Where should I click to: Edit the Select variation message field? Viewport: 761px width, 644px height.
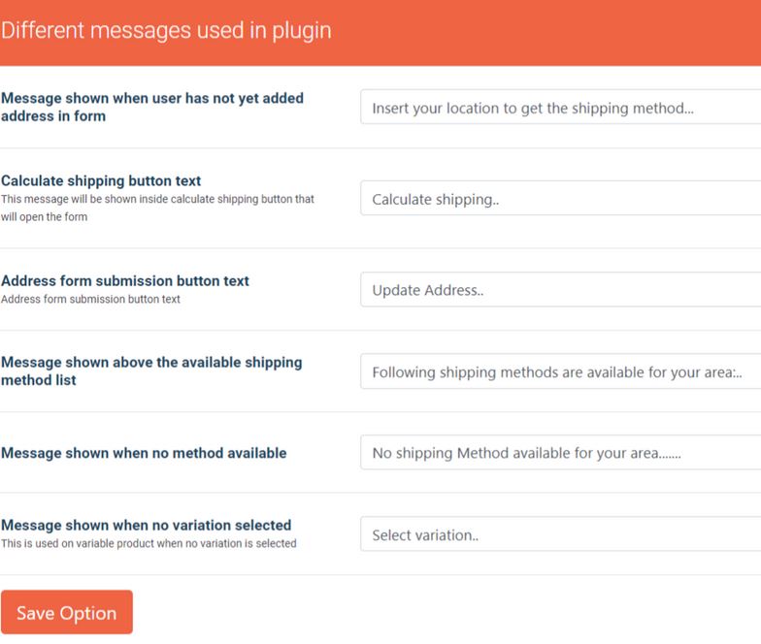click(561, 534)
